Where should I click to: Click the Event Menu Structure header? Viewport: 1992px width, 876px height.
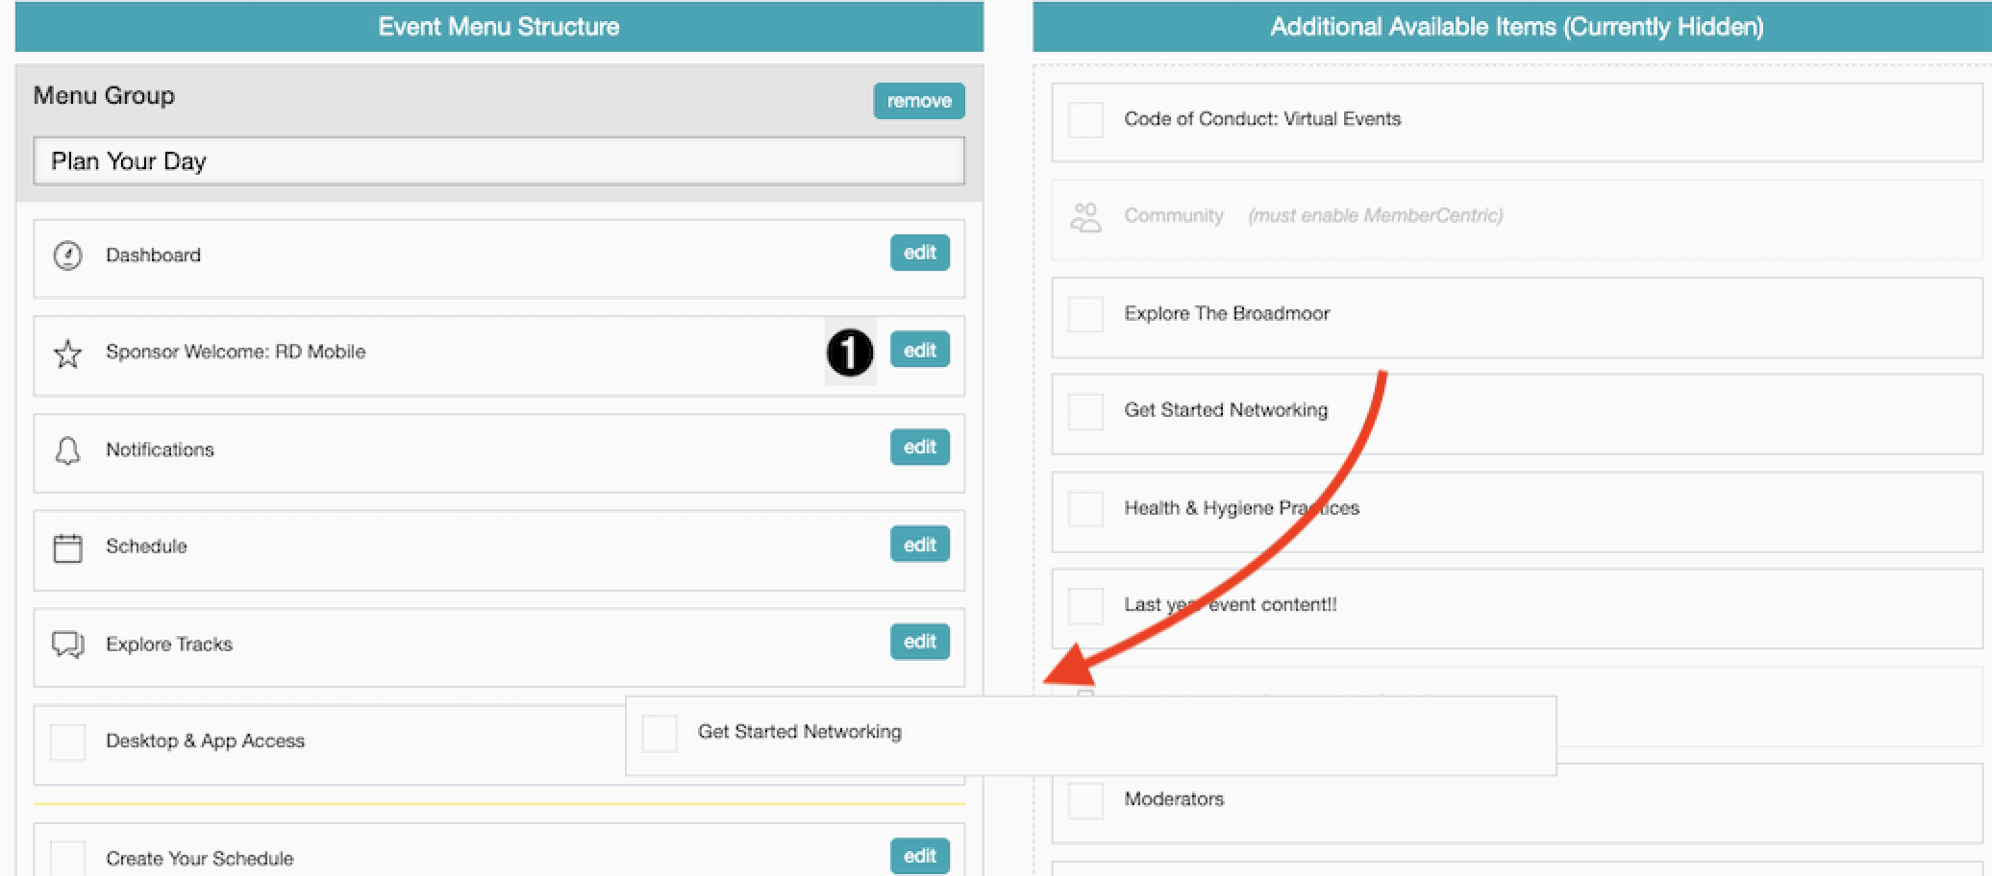(499, 27)
